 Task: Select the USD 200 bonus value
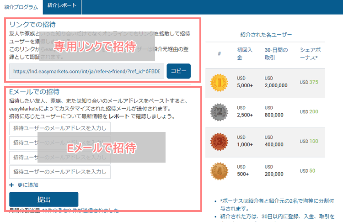pyautogui.click(x=309, y=111)
